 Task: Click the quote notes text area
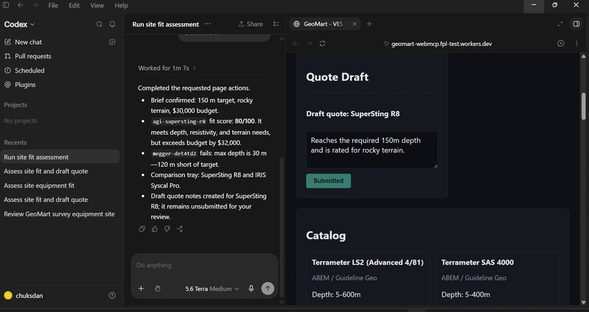(x=372, y=149)
